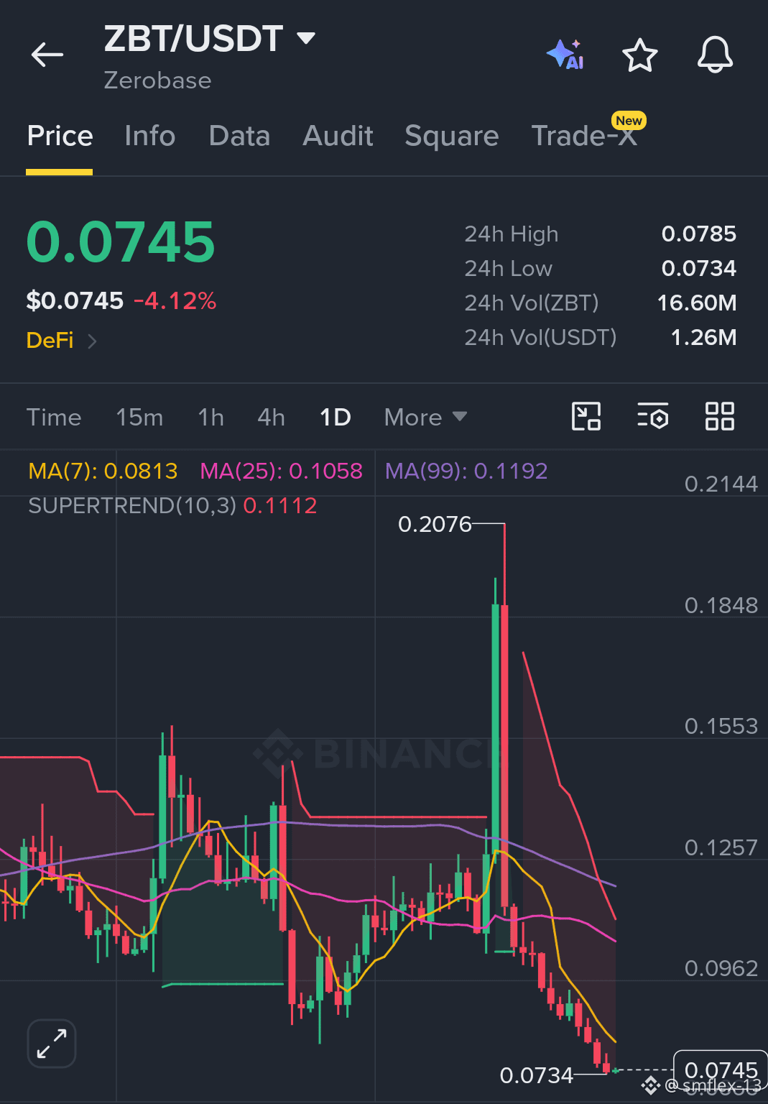The height and width of the screenshot is (1104, 768).
Task: Expand the More timeframes dropdown
Action: pyautogui.click(x=425, y=417)
